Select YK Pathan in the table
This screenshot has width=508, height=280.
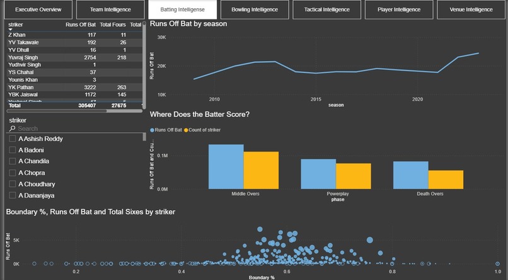click(x=74, y=87)
